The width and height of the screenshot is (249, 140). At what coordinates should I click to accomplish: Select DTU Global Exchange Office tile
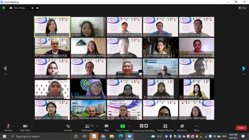pyautogui.click(x=124, y=27)
